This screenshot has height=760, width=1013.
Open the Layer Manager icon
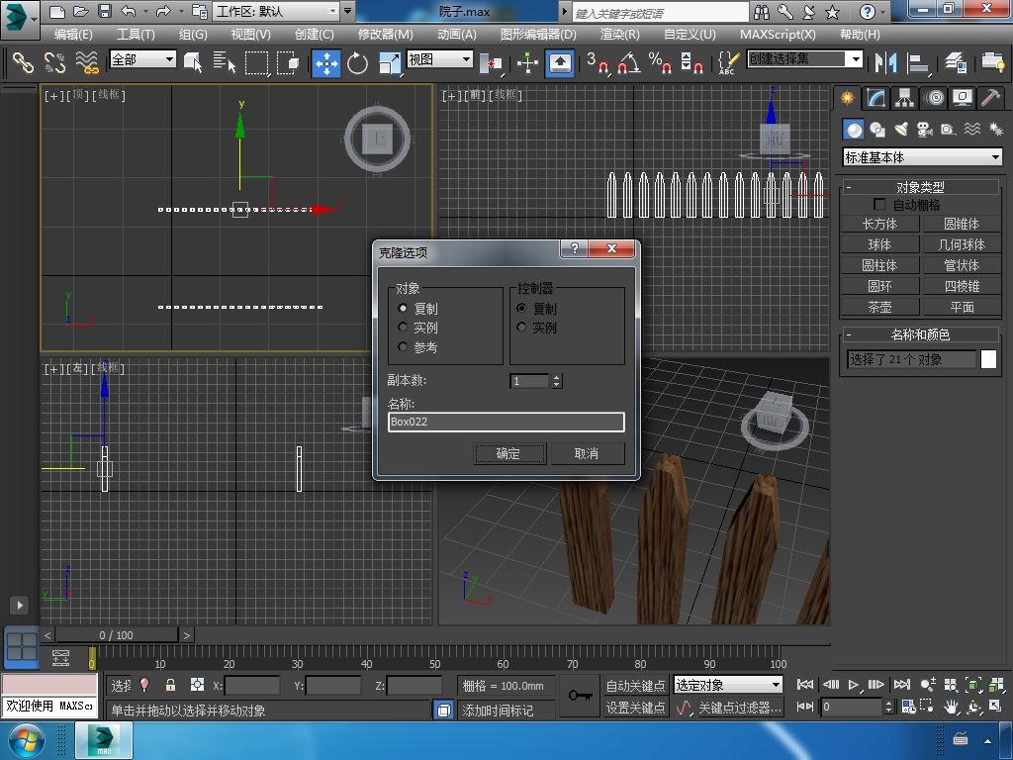click(956, 62)
